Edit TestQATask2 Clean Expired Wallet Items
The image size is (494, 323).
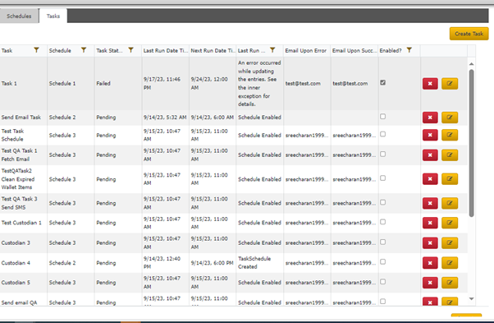[450, 179]
